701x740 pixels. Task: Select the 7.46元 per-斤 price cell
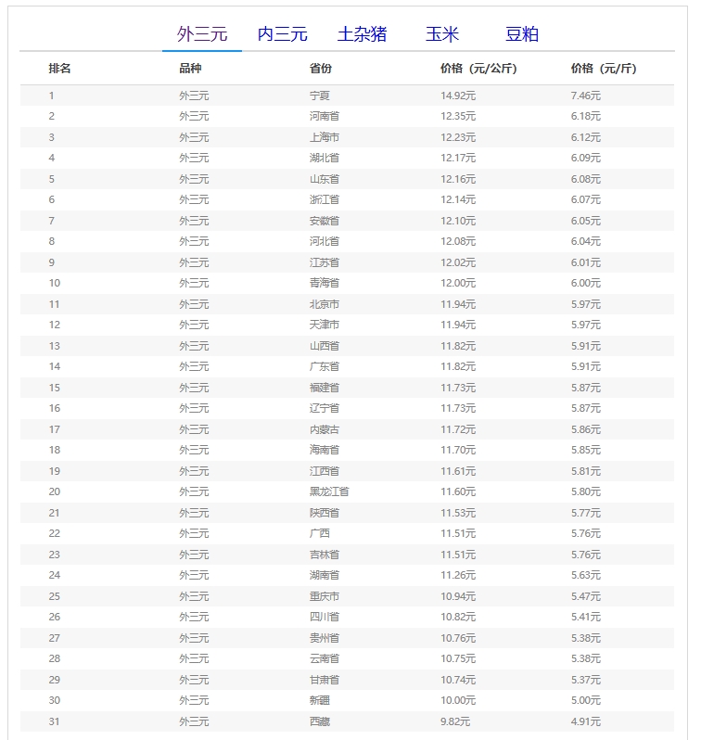click(586, 96)
